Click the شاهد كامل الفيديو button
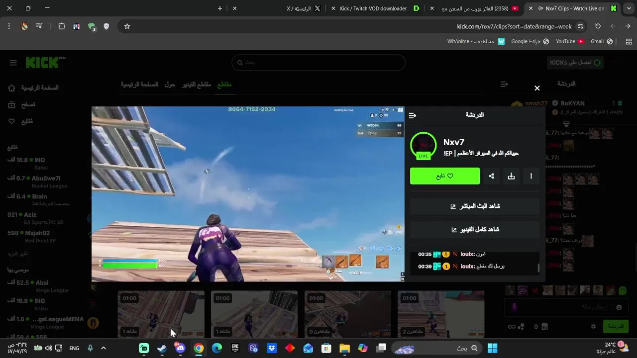This screenshot has width=637, height=358. click(x=475, y=229)
